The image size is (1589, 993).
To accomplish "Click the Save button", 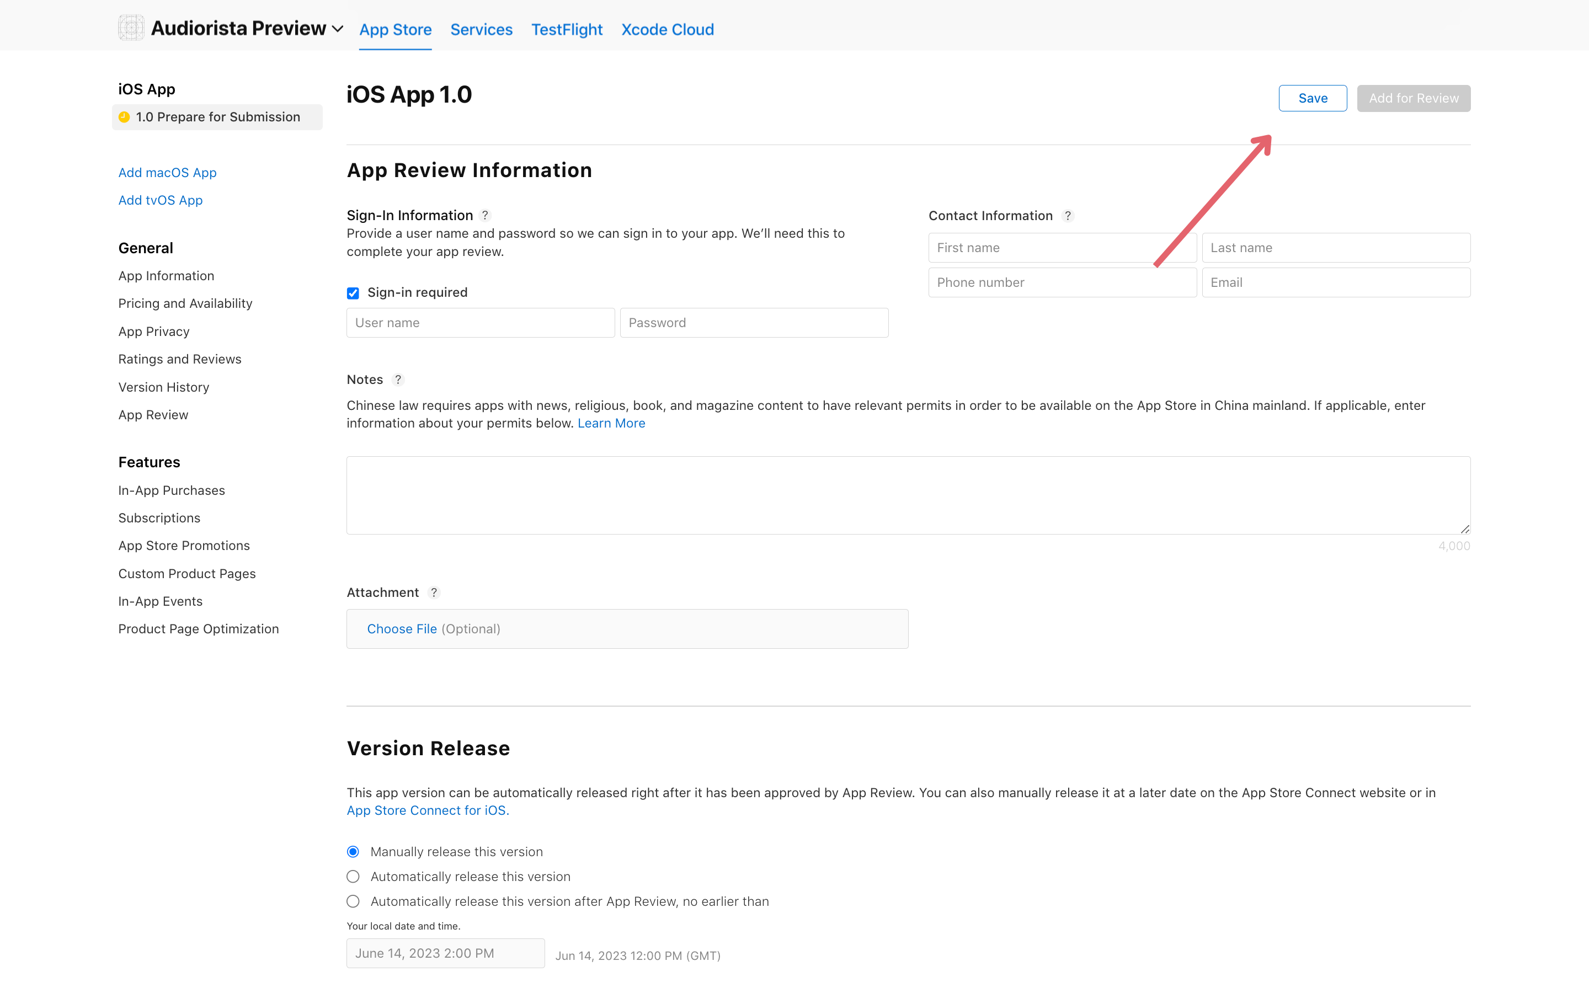I will pyautogui.click(x=1313, y=98).
